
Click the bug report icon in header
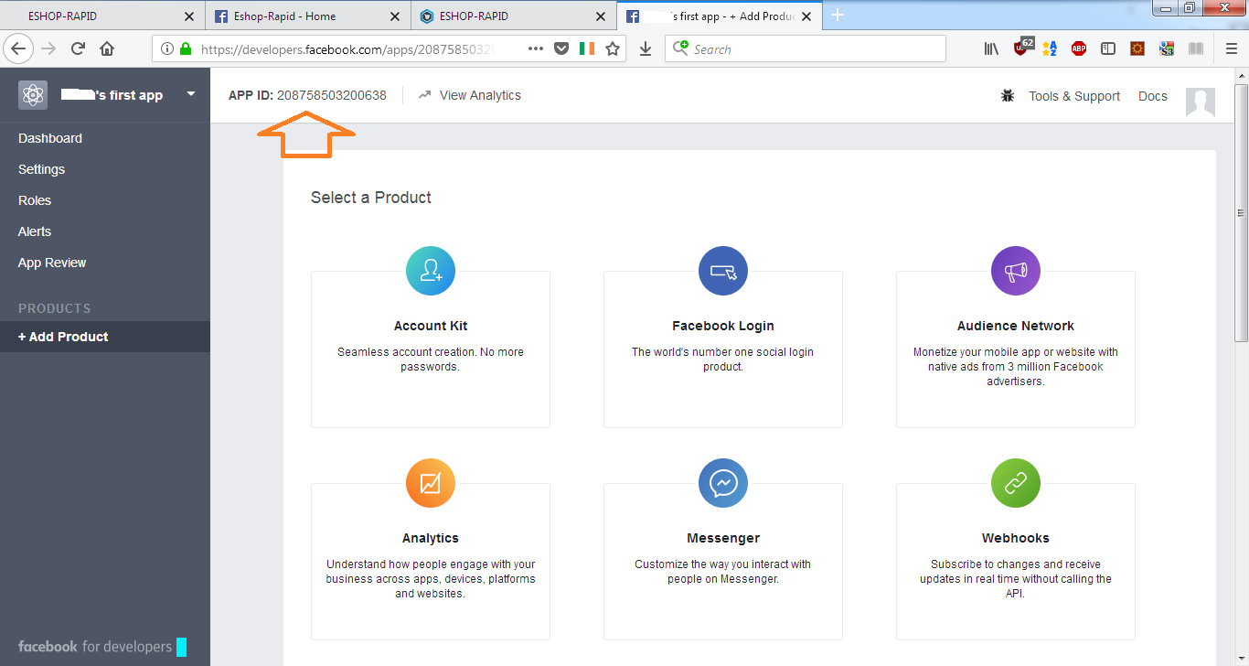1008,95
